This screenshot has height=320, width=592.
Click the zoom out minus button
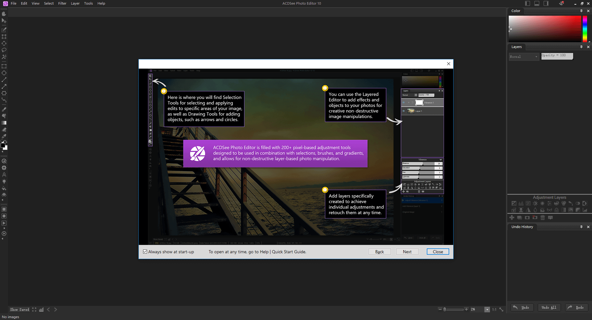point(440,310)
